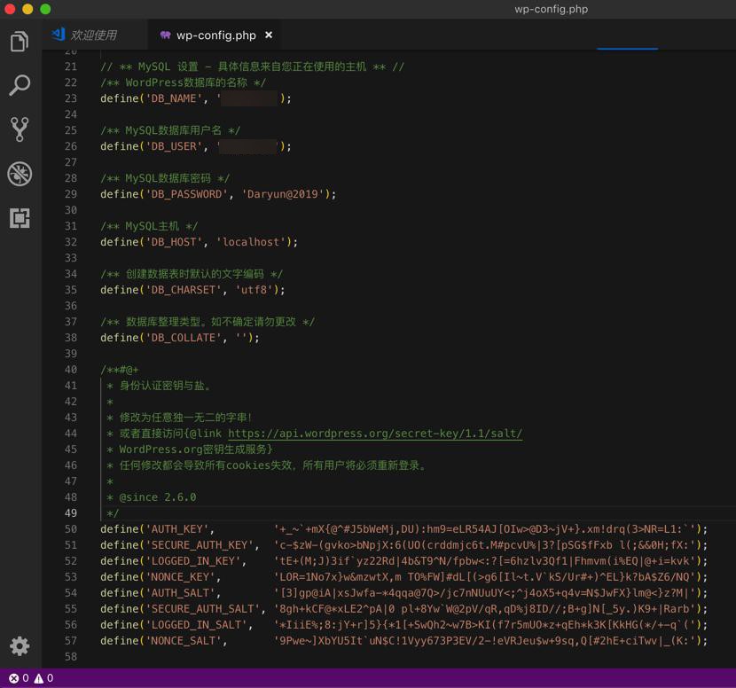
Task: Click the 'localhost' host value
Action: pyautogui.click(x=251, y=242)
